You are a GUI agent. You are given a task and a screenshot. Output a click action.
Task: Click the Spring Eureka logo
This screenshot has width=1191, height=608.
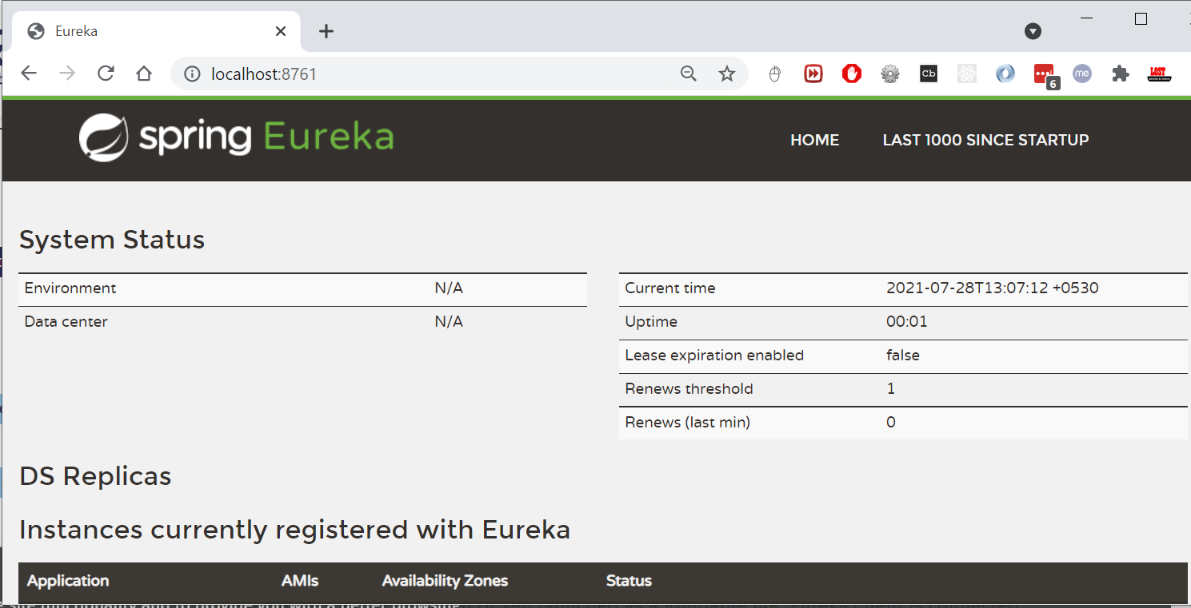(236, 137)
